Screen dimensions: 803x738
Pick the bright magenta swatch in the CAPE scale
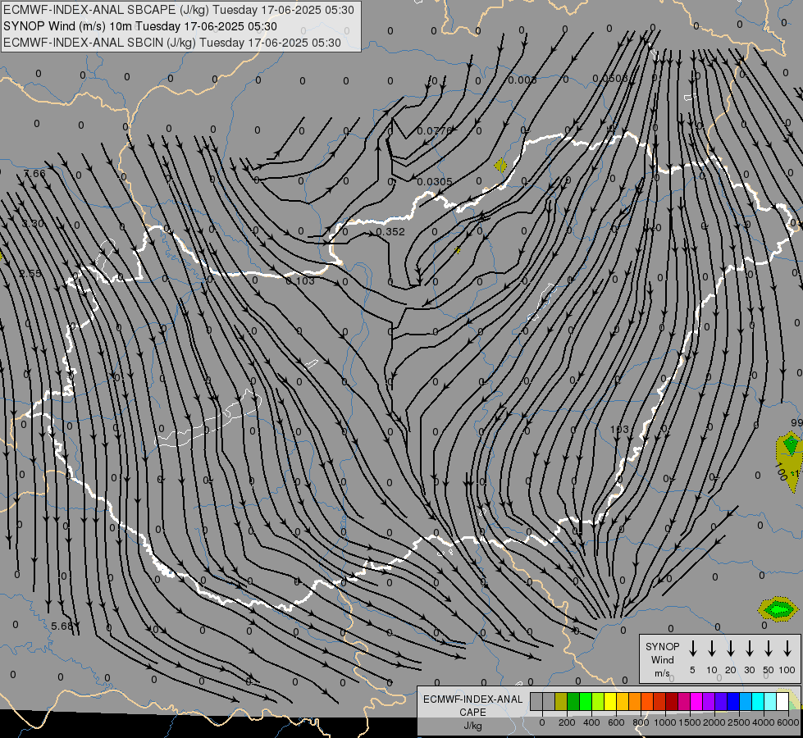(x=696, y=701)
